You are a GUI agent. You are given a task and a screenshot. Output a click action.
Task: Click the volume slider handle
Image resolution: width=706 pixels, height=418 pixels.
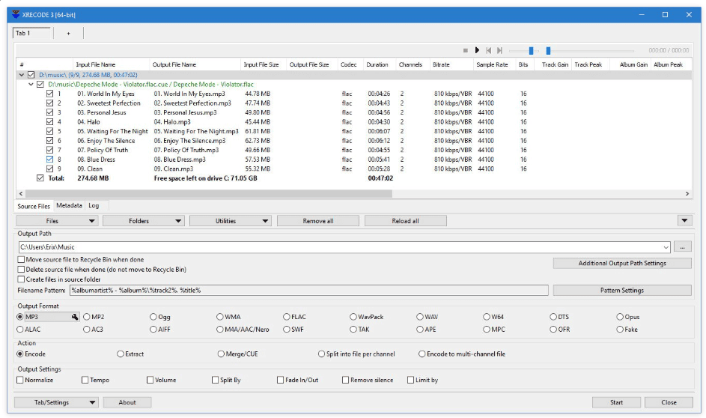531,50
